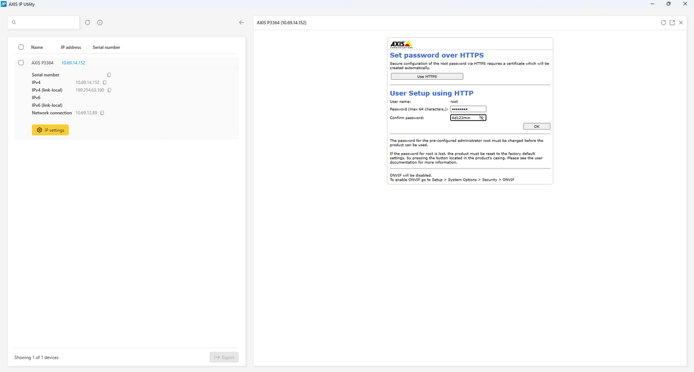This screenshot has width=694, height=372.
Task: Reload the AXIS P3364 web panel
Action: pyautogui.click(x=663, y=23)
